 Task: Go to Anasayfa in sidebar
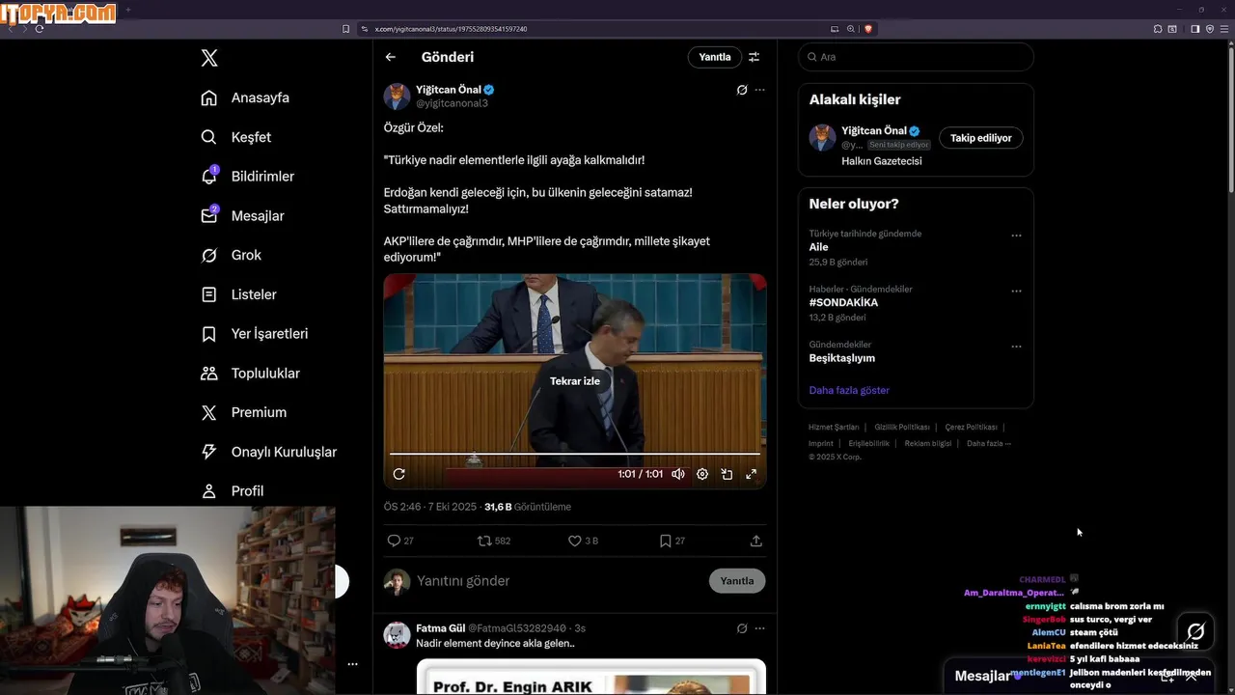pos(245,97)
